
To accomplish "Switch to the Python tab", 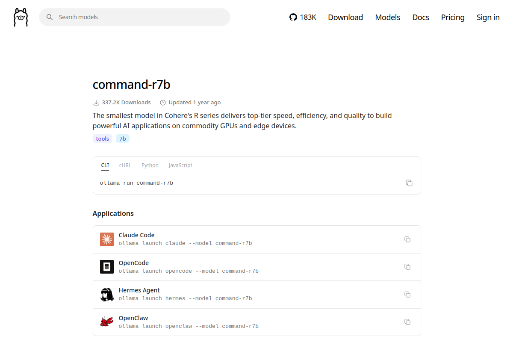I will [150, 165].
